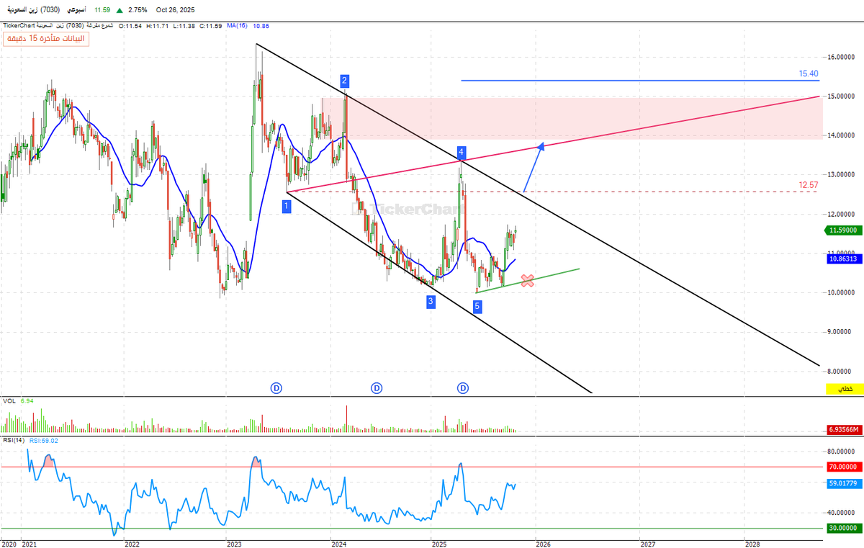Select the wave label 3 marker
Image resolution: width=864 pixels, height=548 pixels.
tap(430, 302)
